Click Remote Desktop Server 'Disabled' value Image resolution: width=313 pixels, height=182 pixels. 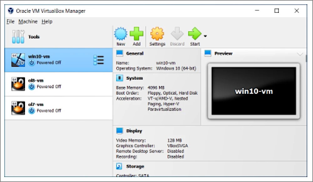(x=176, y=151)
